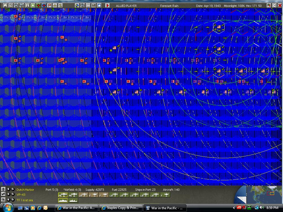Screen dimensions: 283x212
Task: Step to next air unit after VP-43
Action: click(13, 195)
